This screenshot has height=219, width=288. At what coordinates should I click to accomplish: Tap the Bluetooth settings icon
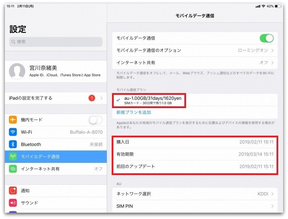(13, 144)
